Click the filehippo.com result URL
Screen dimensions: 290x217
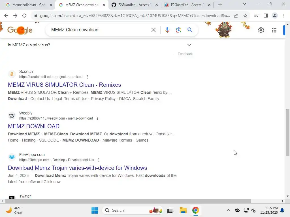(57, 160)
